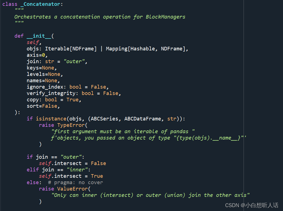Click the __init__ method name
This screenshot has width=283, height=211.
pyautogui.click(x=39, y=36)
